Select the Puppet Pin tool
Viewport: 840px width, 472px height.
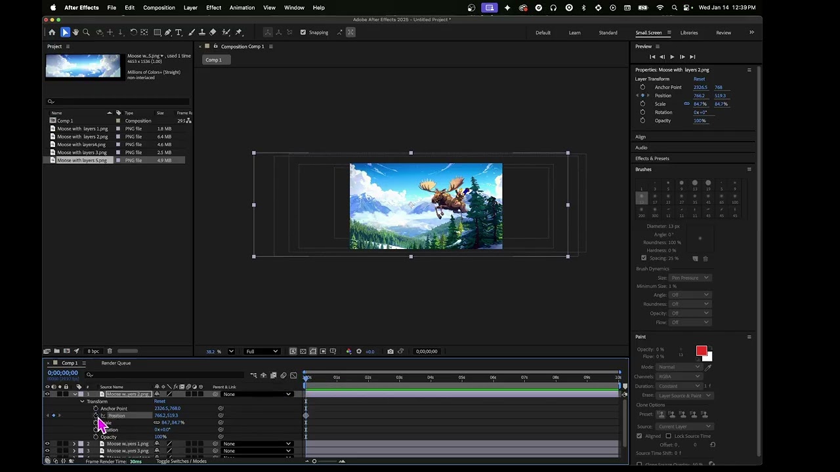[x=239, y=32]
